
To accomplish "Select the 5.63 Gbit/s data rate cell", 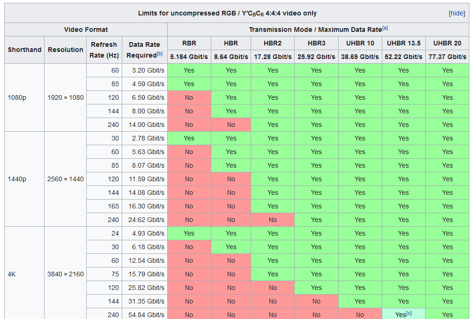I will coord(144,152).
